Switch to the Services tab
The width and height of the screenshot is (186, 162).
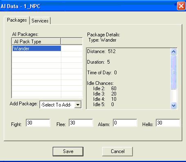tap(40, 21)
